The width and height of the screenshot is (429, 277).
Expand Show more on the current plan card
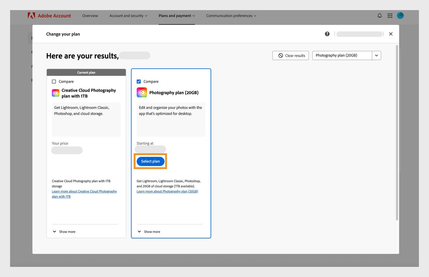(x=64, y=231)
